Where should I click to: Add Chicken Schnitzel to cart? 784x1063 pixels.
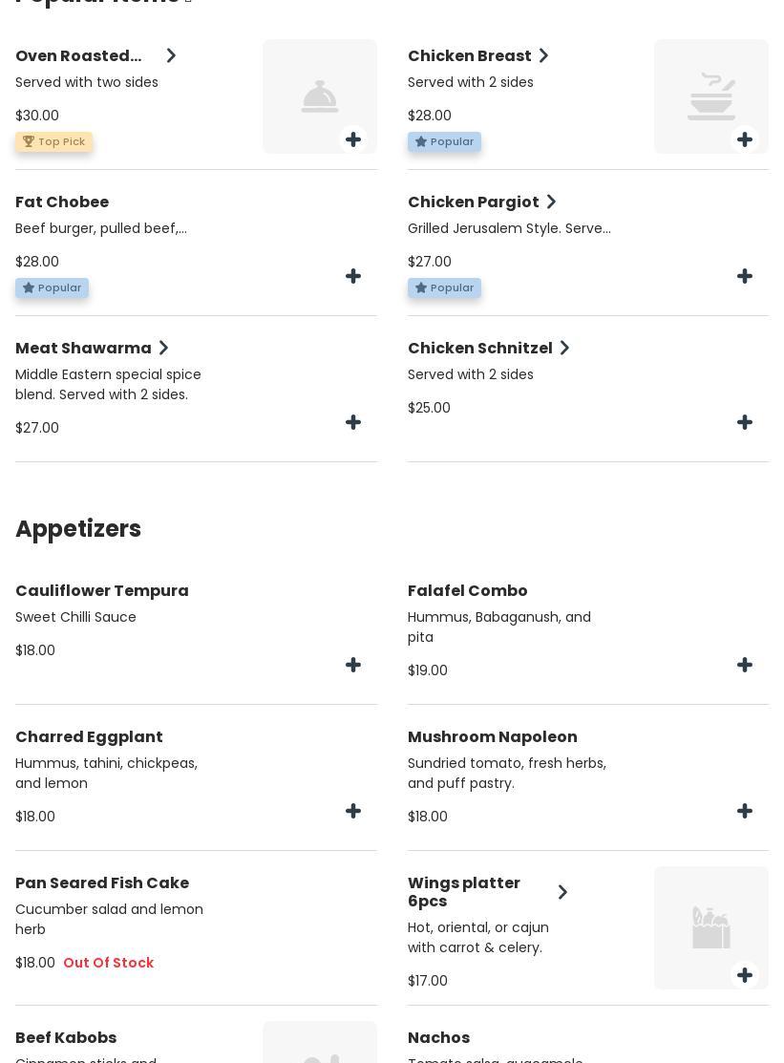[x=745, y=423]
